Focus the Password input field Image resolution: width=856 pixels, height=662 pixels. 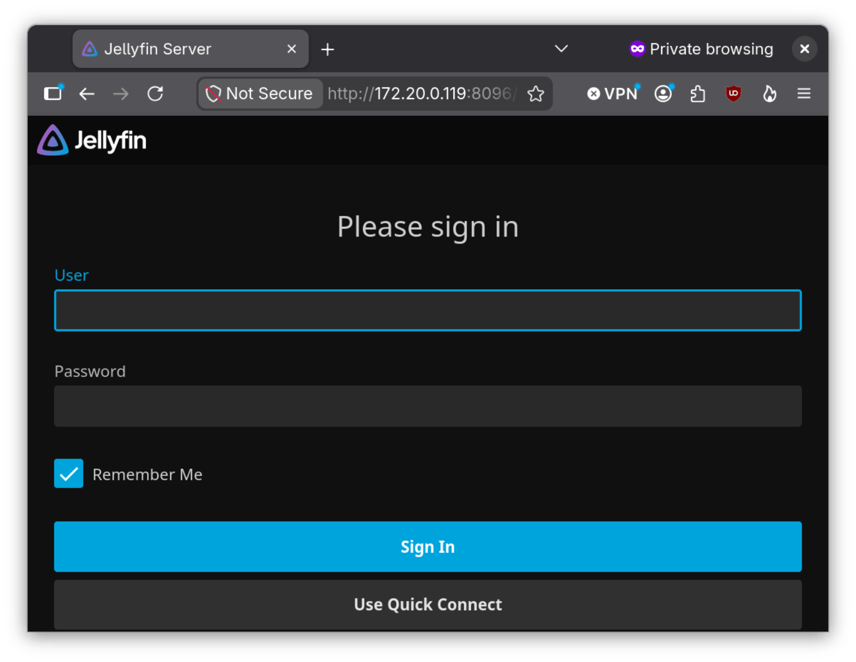428,406
